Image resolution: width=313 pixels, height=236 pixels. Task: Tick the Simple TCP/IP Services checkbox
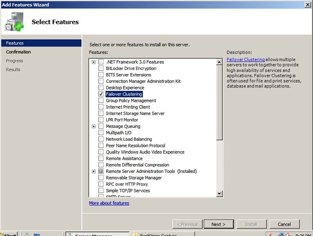pos(101,190)
